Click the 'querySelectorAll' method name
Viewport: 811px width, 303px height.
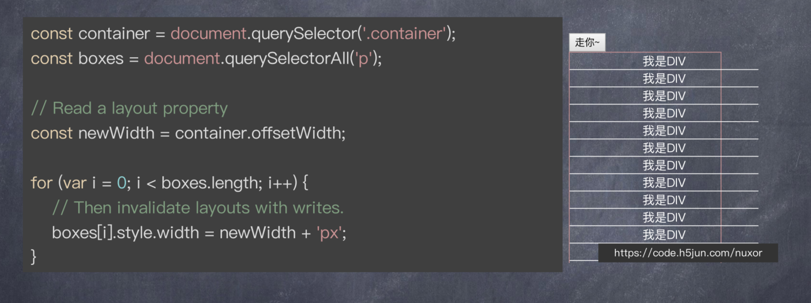[x=287, y=59]
